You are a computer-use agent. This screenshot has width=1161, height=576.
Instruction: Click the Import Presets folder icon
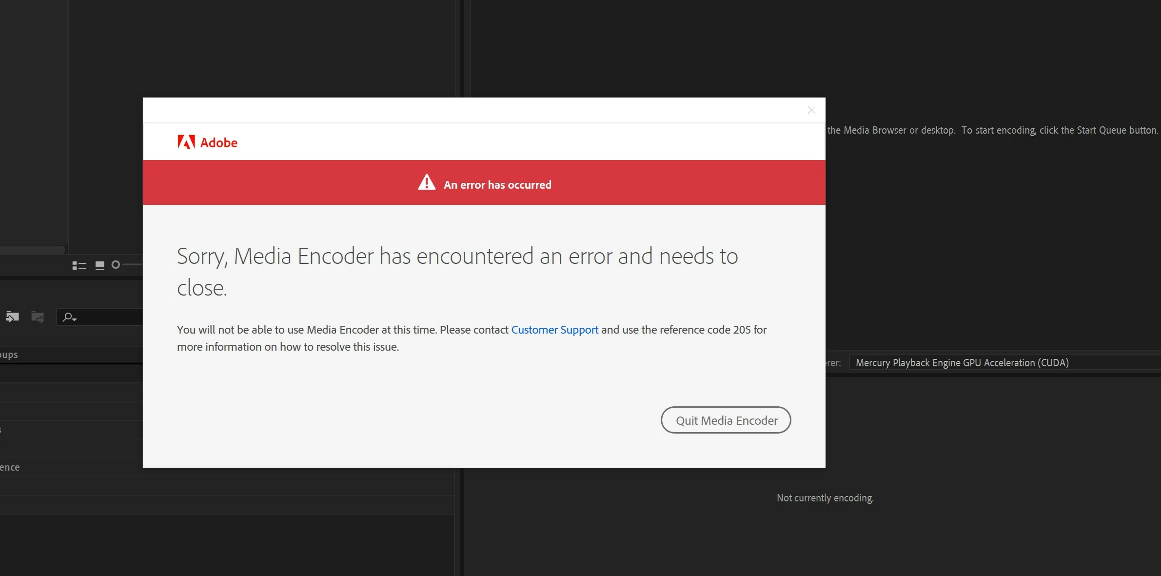12,317
